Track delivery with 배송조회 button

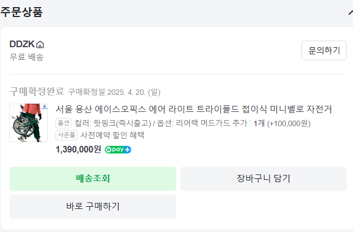[93, 179]
